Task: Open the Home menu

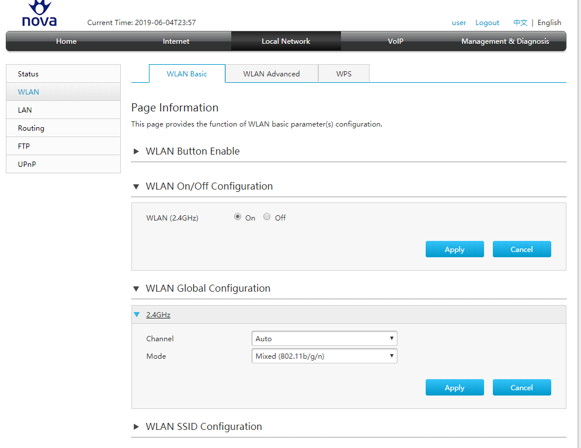Action: [x=67, y=41]
